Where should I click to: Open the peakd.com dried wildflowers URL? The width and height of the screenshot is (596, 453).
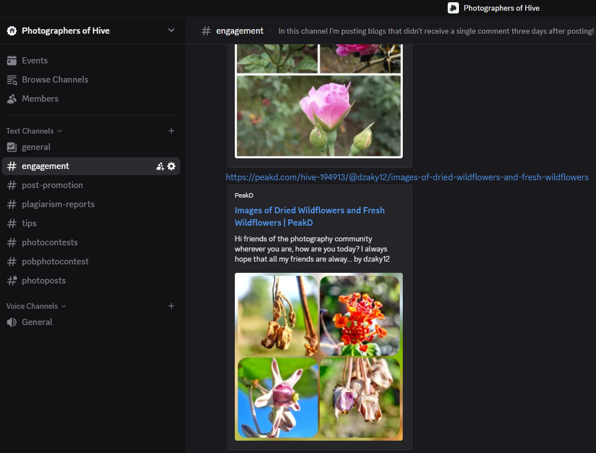point(407,177)
